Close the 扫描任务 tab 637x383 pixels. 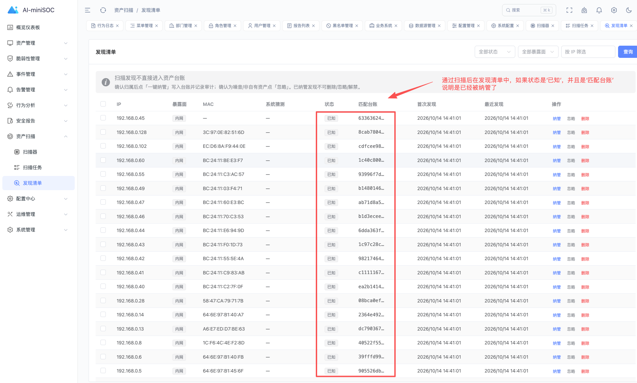click(592, 26)
